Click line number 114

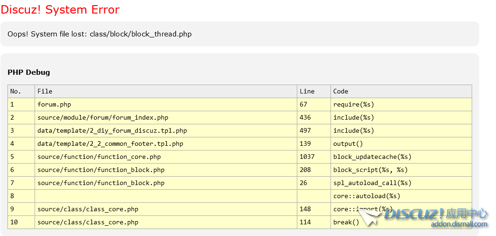point(314,222)
